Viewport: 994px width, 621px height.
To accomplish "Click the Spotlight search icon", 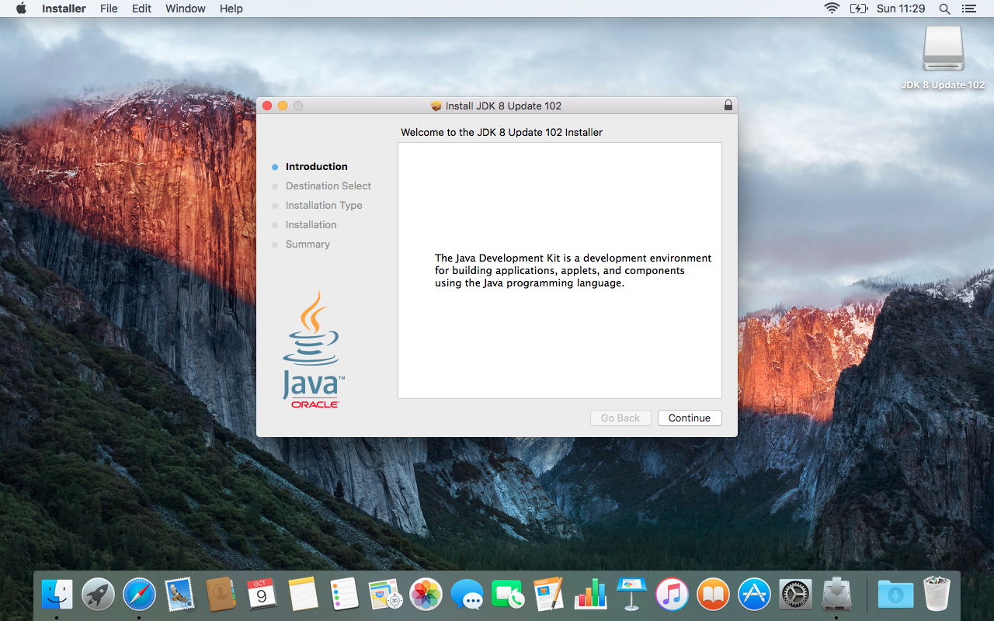I will click(944, 9).
